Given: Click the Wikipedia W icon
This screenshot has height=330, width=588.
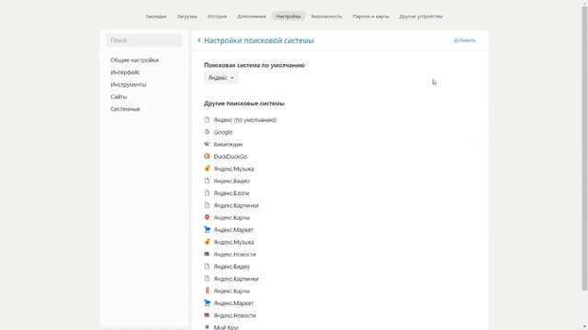Looking at the screenshot, I should click(207, 144).
